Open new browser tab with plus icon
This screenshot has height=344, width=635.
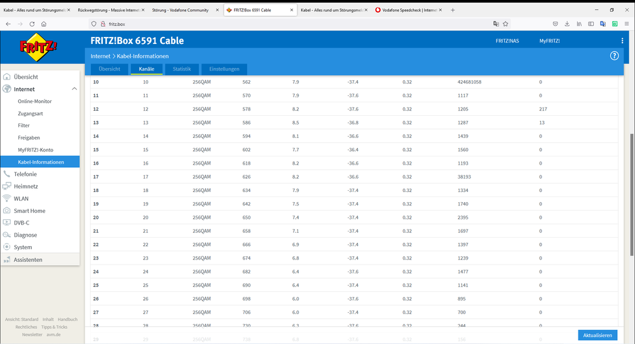(453, 10)
